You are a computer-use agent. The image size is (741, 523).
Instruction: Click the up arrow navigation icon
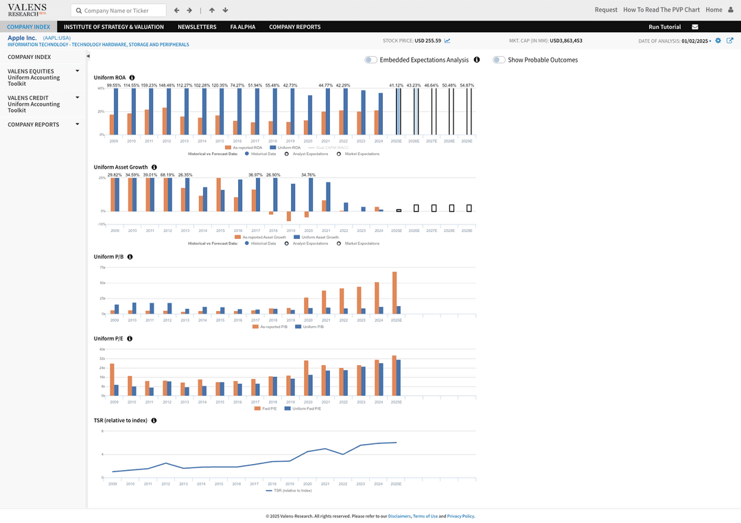(x=212, y=10)
